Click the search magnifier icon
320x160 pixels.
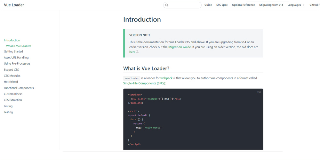point(167,5)
